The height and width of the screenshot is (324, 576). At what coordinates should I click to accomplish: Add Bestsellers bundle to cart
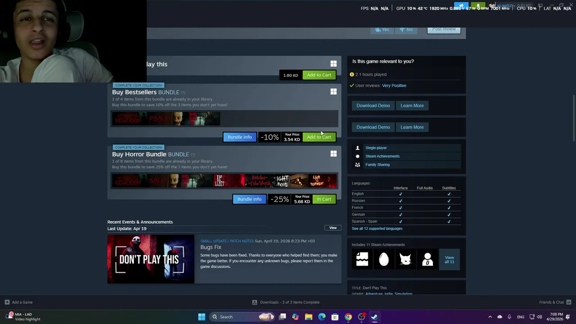tap(319, 137)
